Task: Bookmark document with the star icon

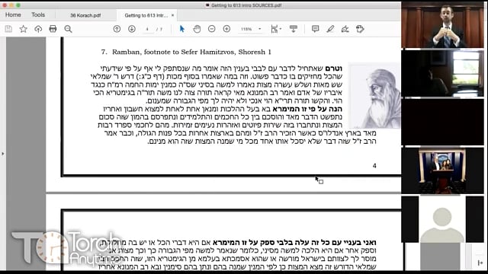Action: tap(24, 29)
